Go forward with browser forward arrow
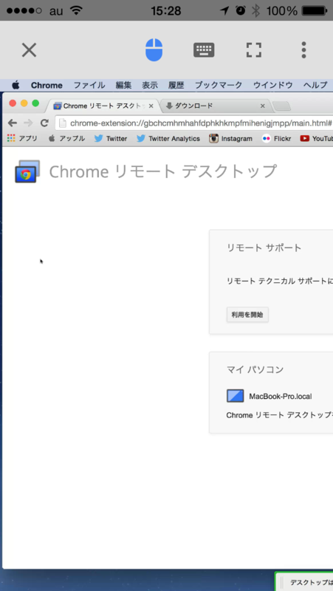Viewport: 333px width, 591px height. pyautogui.click(x=28, y=123)
